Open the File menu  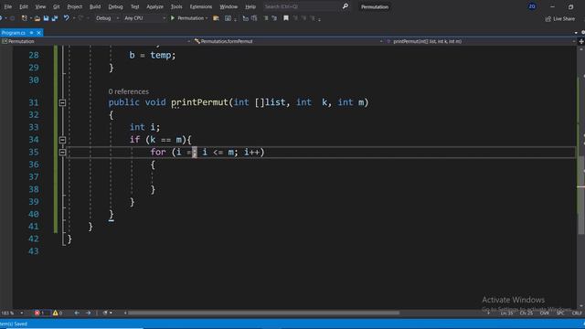(x=8, y=6)
